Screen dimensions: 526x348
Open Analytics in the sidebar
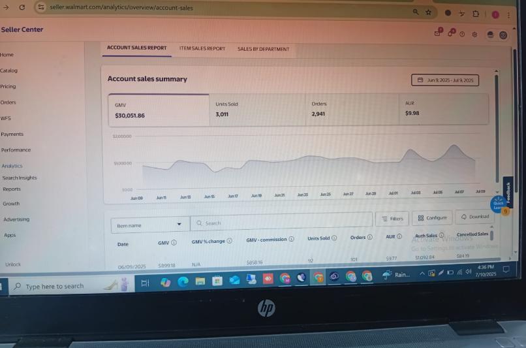pos(12,166)
